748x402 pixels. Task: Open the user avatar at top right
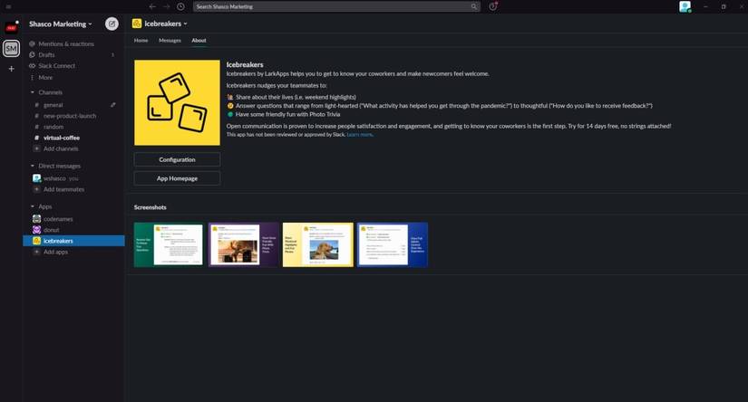685,6
